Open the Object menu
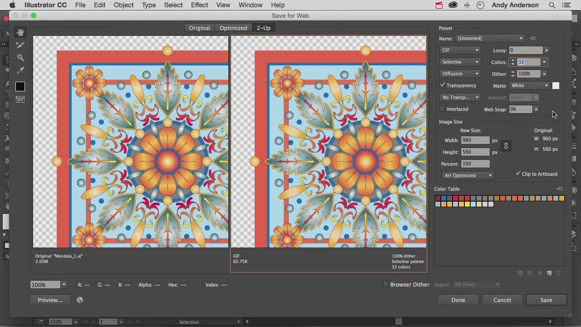The width and height of the screenshot is (581, 327). pyautogui.click(x=123, y=5)
